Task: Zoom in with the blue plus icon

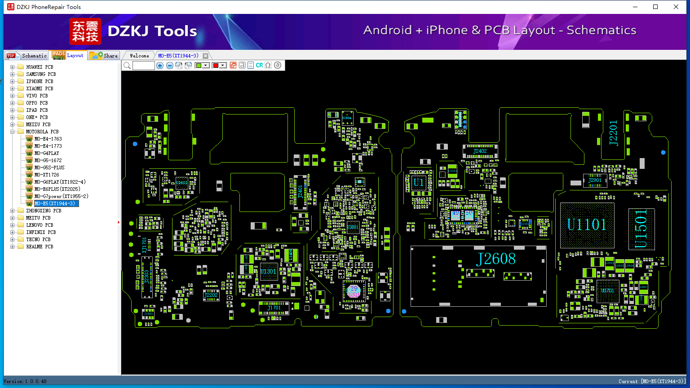Action: 160,66
